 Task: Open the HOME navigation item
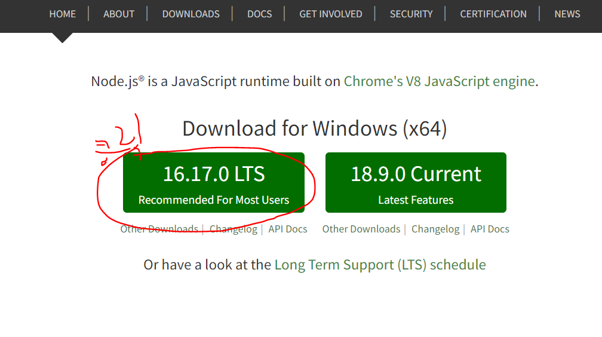click(x=63, y=14)
